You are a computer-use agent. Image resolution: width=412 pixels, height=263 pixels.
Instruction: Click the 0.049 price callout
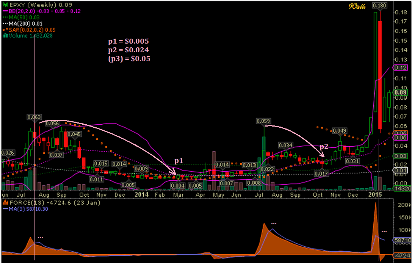(x=340, y=131)
